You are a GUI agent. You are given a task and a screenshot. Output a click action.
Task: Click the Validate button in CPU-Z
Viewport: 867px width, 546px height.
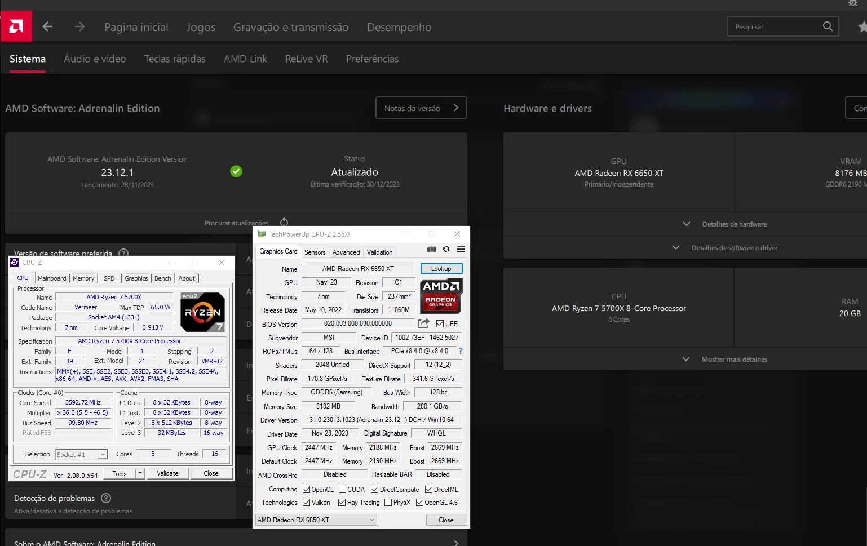coord(167,473)
